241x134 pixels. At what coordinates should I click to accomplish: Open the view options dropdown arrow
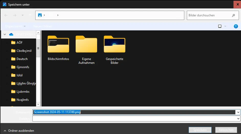point(225,26)
